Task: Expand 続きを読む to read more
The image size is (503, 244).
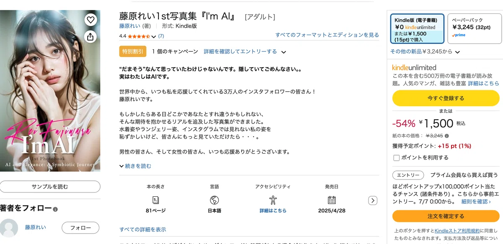Action: [135, 166]
